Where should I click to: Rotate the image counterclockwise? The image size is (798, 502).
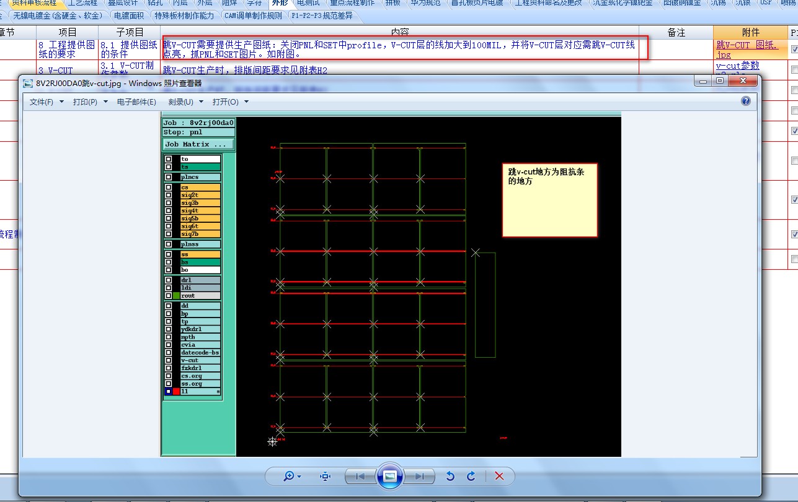click(451, 476)
